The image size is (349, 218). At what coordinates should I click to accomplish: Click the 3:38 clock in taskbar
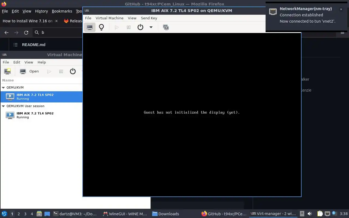click(344, 214)
